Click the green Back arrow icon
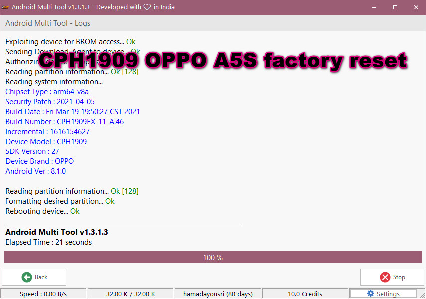This screenshot has height=299, width=426. (26, 277)
